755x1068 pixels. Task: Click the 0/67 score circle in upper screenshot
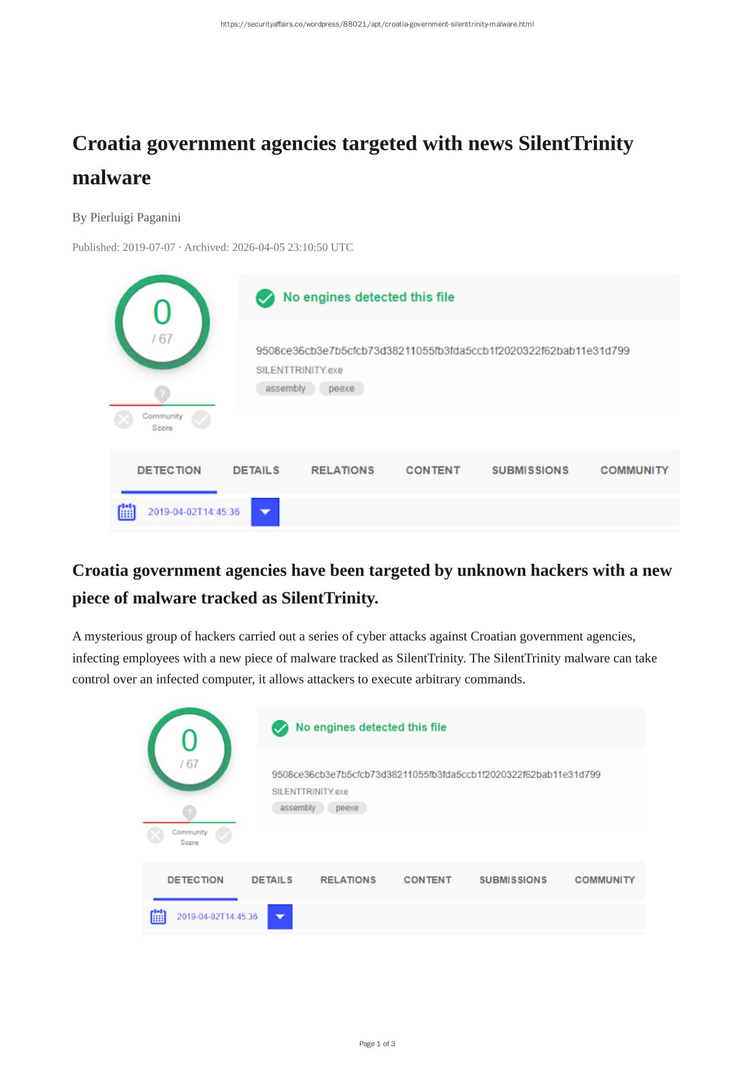coord(162,322)
